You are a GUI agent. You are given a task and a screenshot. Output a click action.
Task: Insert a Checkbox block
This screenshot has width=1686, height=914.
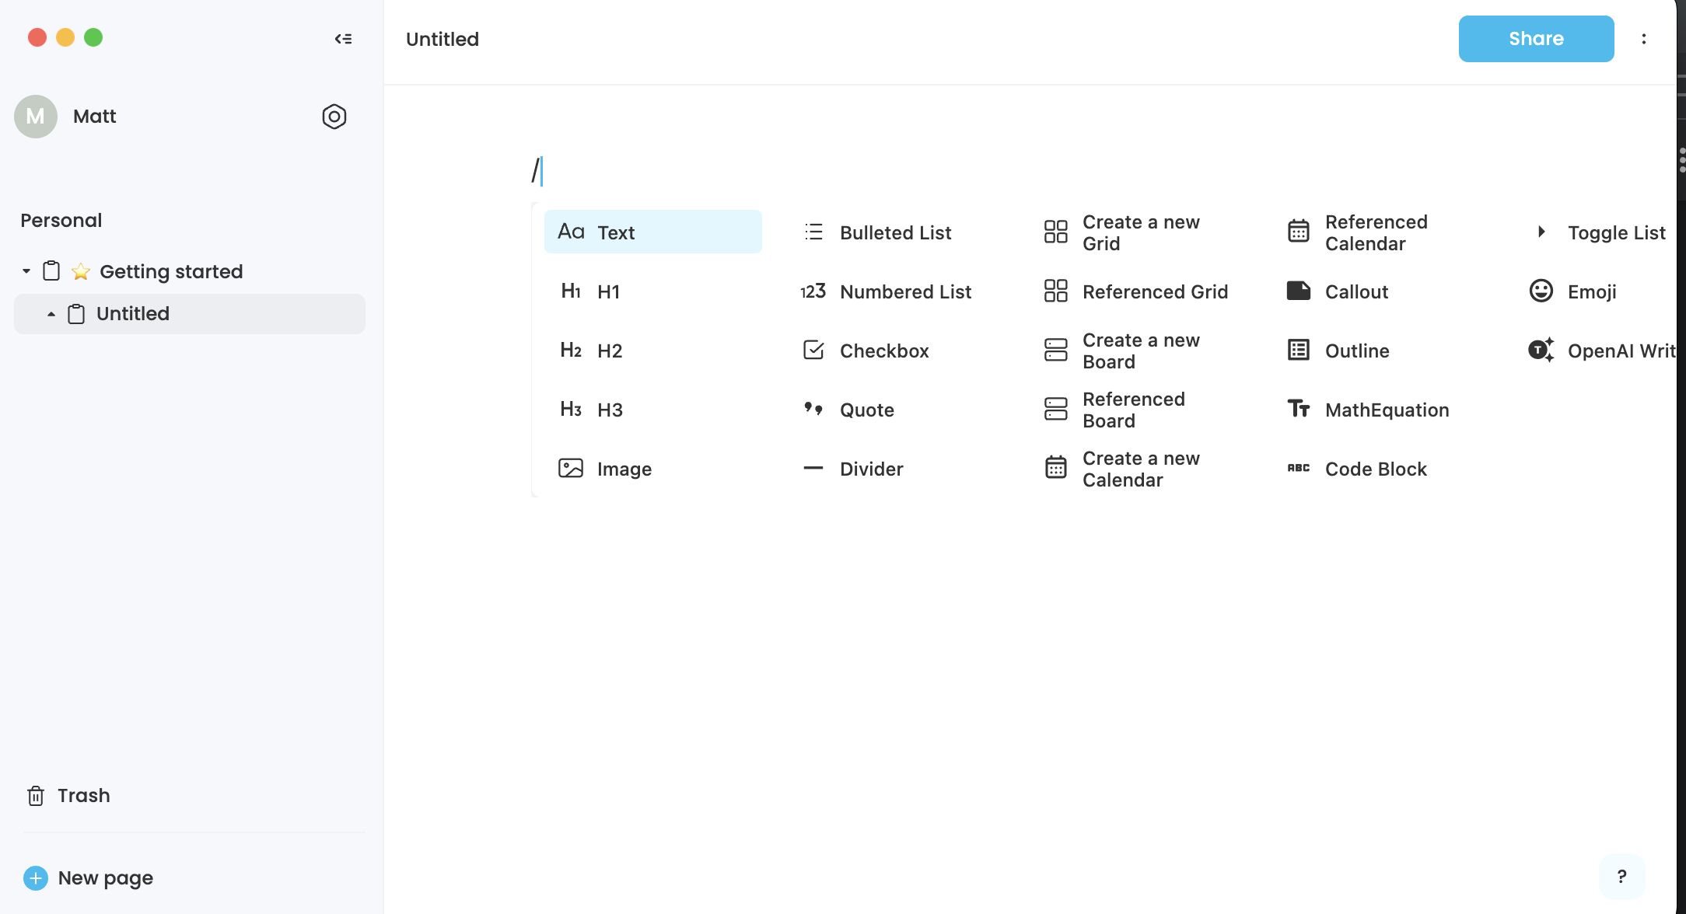(883, 351)
